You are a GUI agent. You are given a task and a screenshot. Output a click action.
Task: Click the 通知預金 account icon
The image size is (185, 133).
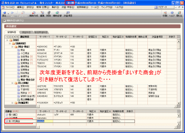(x=18, y=66)
